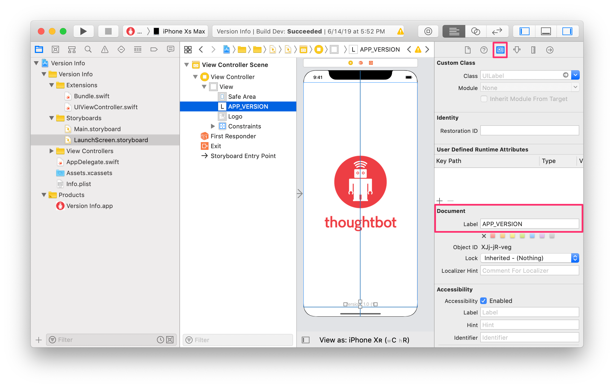Go forward in editor history
This screenshot has width=614, height=388.
tap(213, 50)
